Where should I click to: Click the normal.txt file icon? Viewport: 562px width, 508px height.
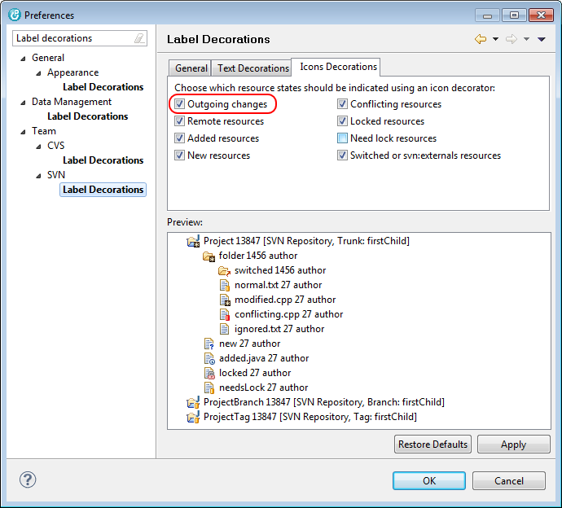pyautogui.click(x=224, y=286)
